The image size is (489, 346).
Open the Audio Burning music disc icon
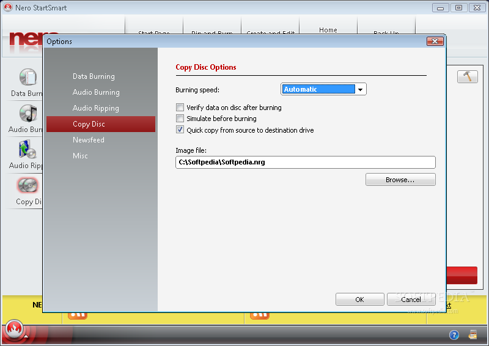pos(28,113)
